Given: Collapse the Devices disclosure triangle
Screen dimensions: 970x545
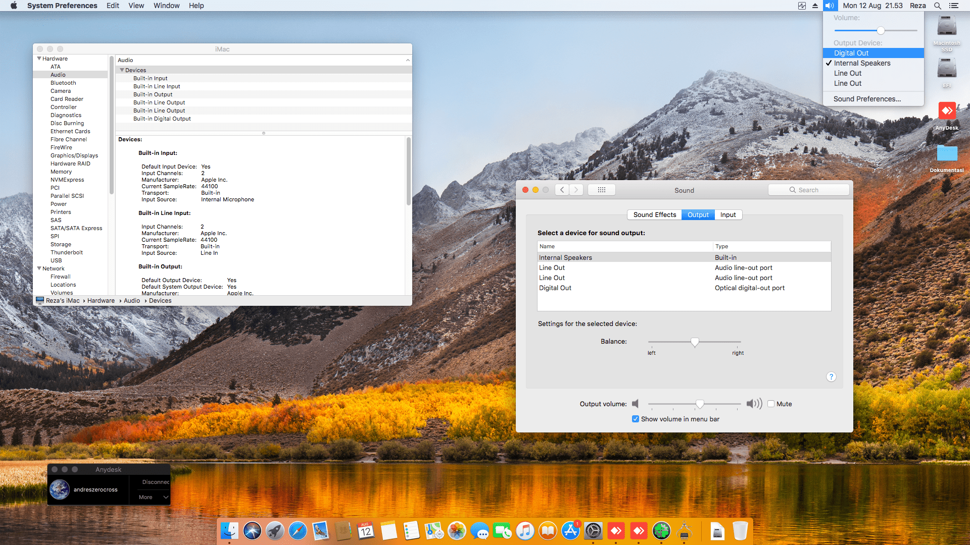Looking at the screenshot, I should coord(122,70).
